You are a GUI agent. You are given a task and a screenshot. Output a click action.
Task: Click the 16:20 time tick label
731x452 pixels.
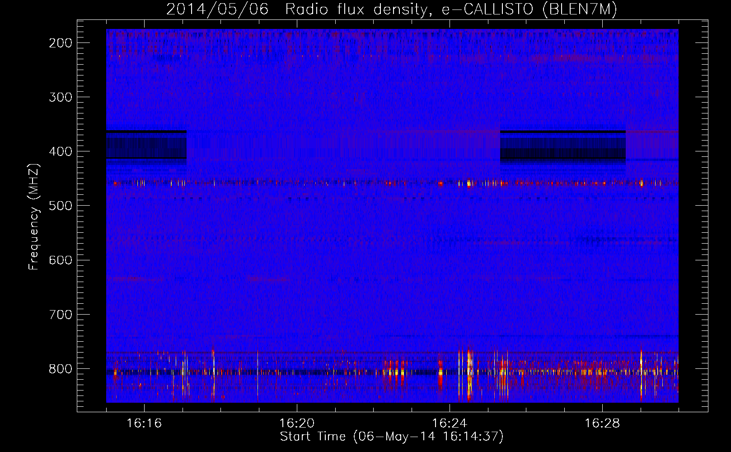[297, 424]
